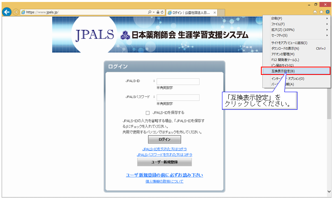
Task: Click the scrollbar down arrow
Action: point(329,191)
